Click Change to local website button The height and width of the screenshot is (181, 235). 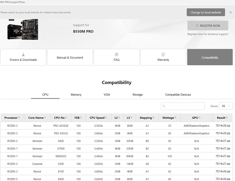pos(206,12)
